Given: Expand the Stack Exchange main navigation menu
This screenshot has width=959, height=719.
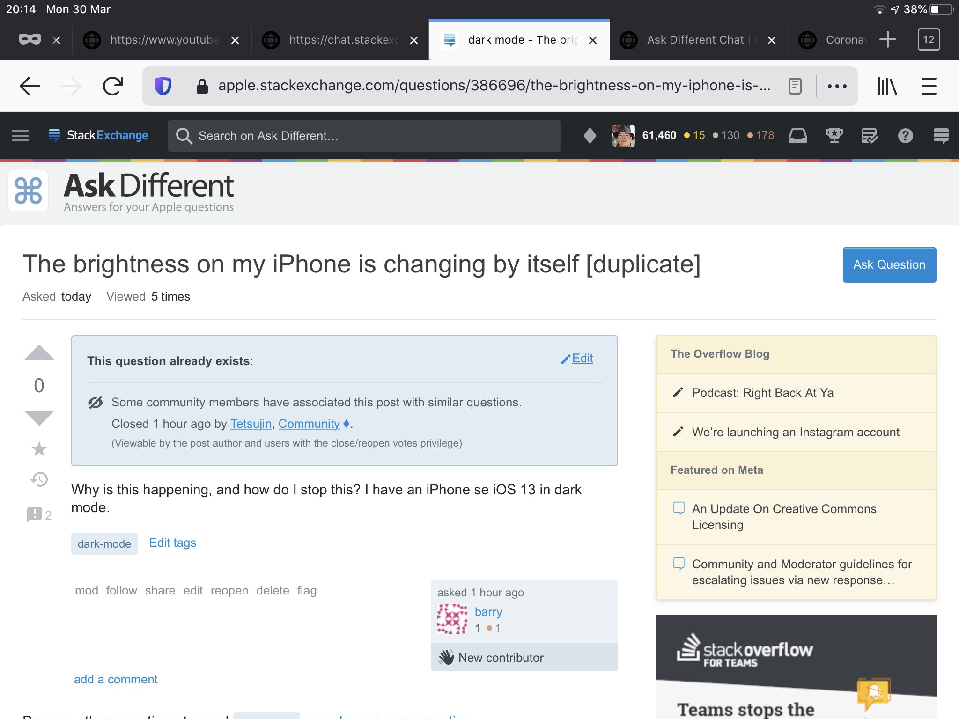Looking at the screenshot, I should [20, 136].
